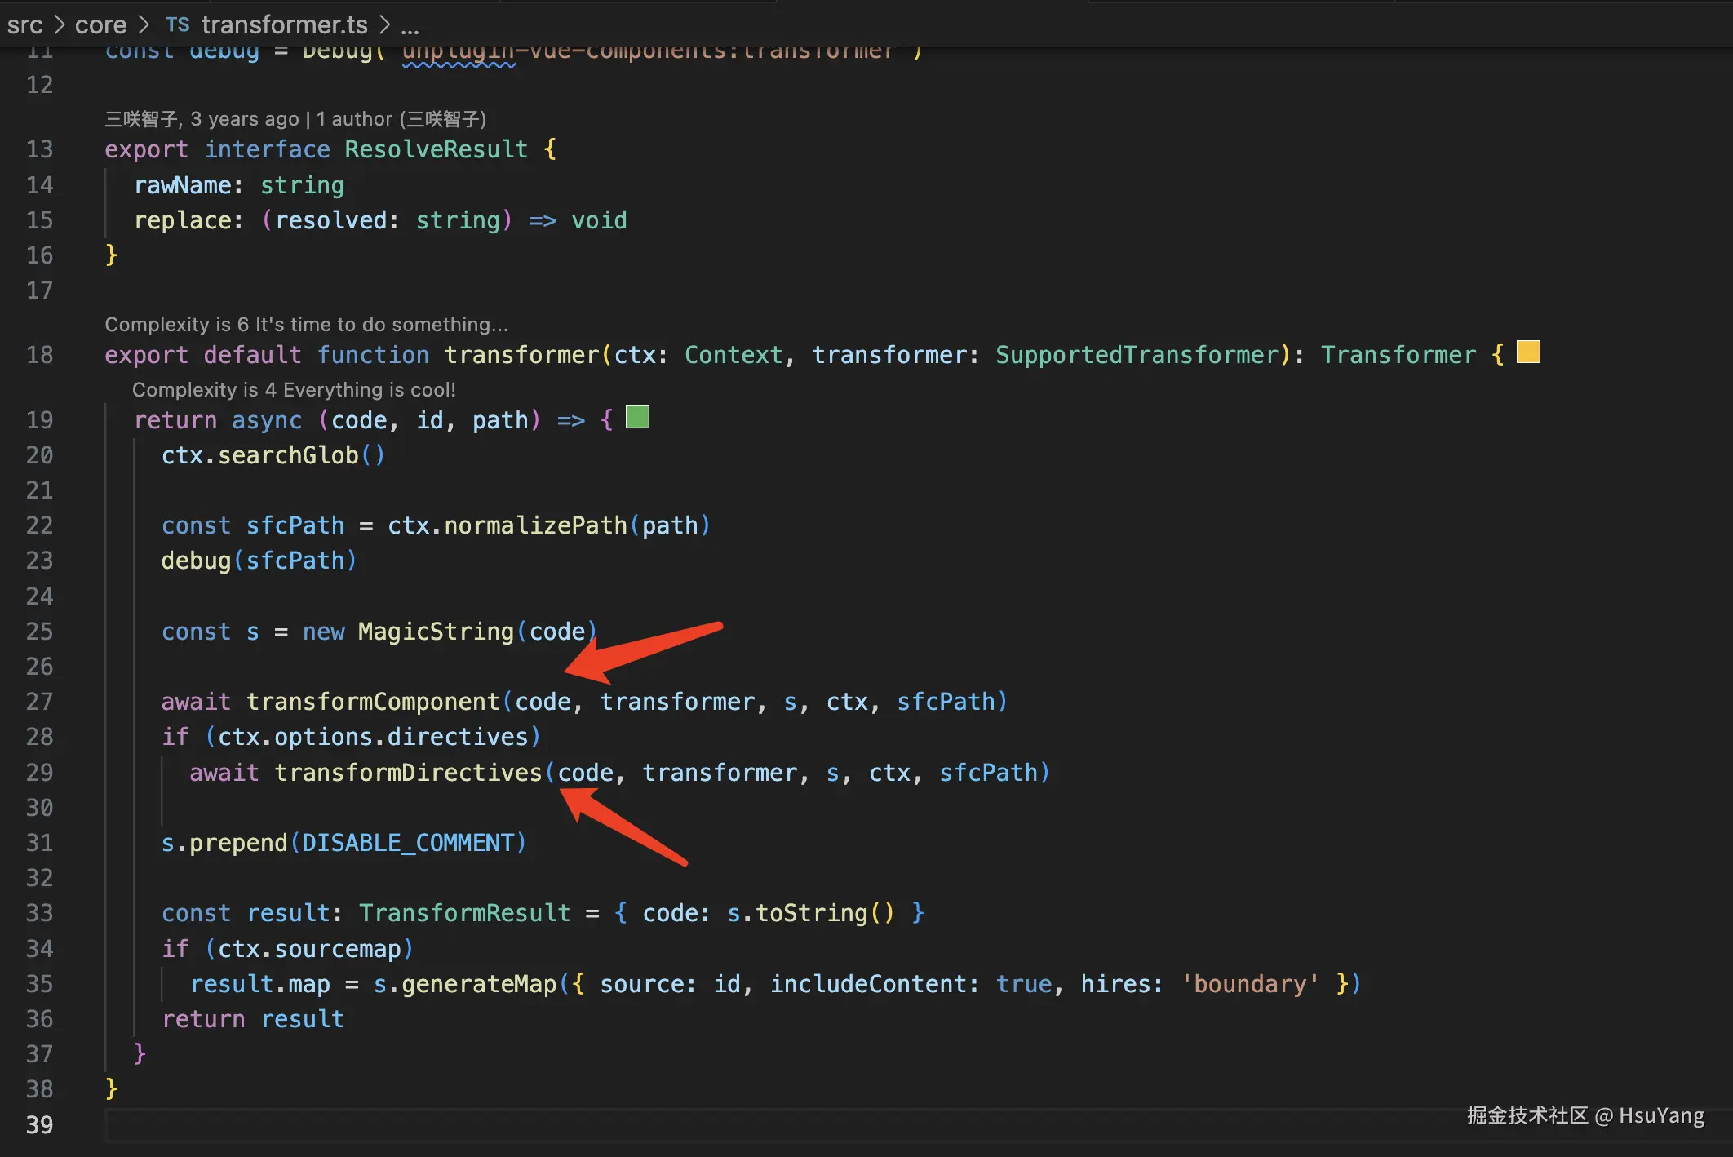Click the MagicString constructor on line 25
Screen dimensions: 1733x1157
pos(436,632)
